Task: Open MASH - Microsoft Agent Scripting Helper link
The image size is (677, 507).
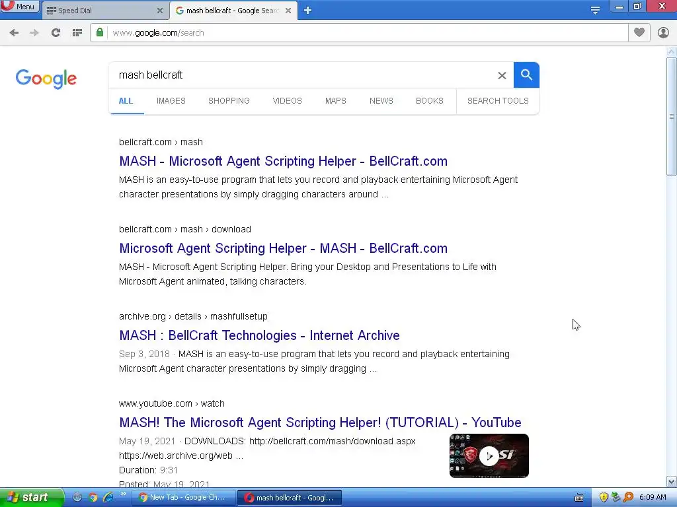Action: [x=283, y=161]
